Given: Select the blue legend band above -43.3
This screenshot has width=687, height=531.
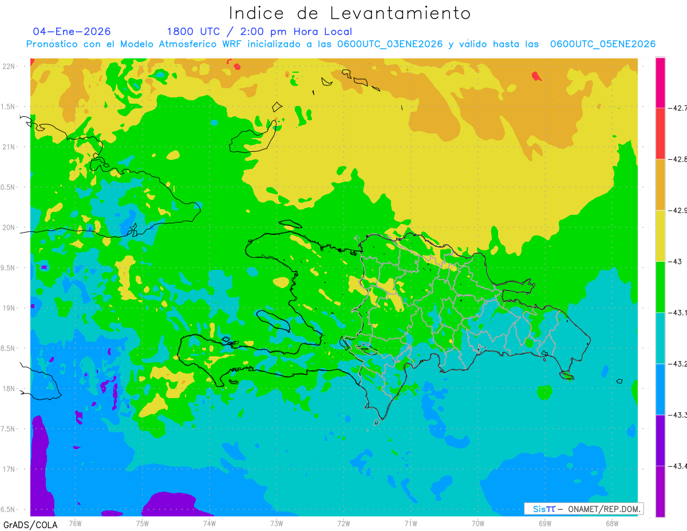Looking at the screenshot, I should (660, 389).
